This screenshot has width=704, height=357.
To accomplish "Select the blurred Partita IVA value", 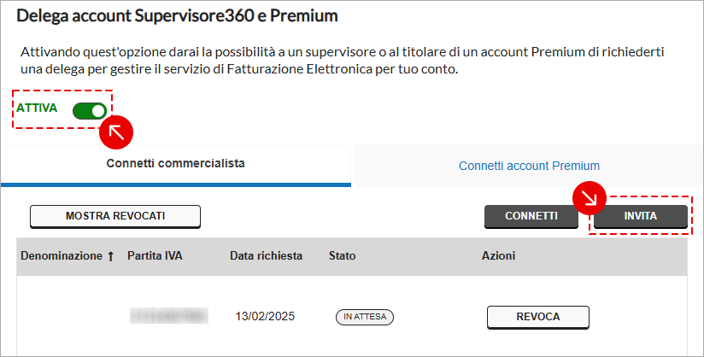I will click(169, 316).
